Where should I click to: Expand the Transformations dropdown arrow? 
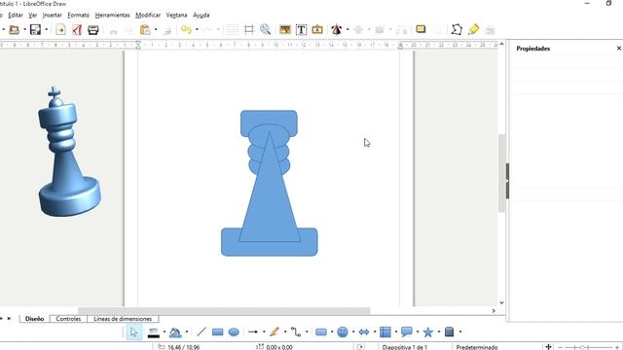pos(348,30)
